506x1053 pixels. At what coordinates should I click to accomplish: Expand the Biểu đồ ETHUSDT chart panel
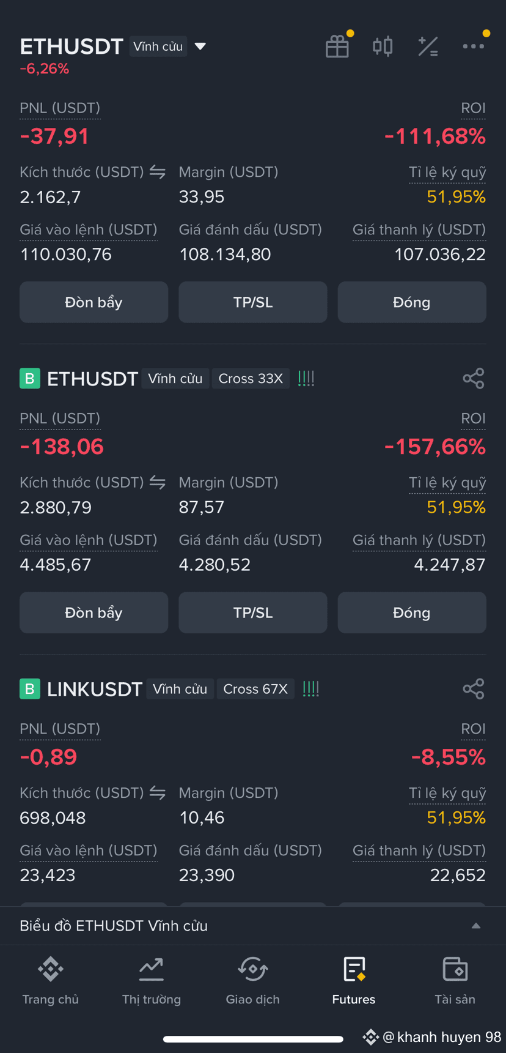[x=476, y=926]
